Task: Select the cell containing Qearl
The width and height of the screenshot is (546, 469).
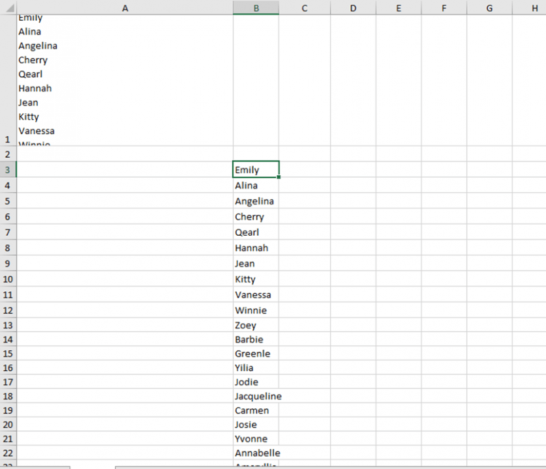Action: pos(255,232)
